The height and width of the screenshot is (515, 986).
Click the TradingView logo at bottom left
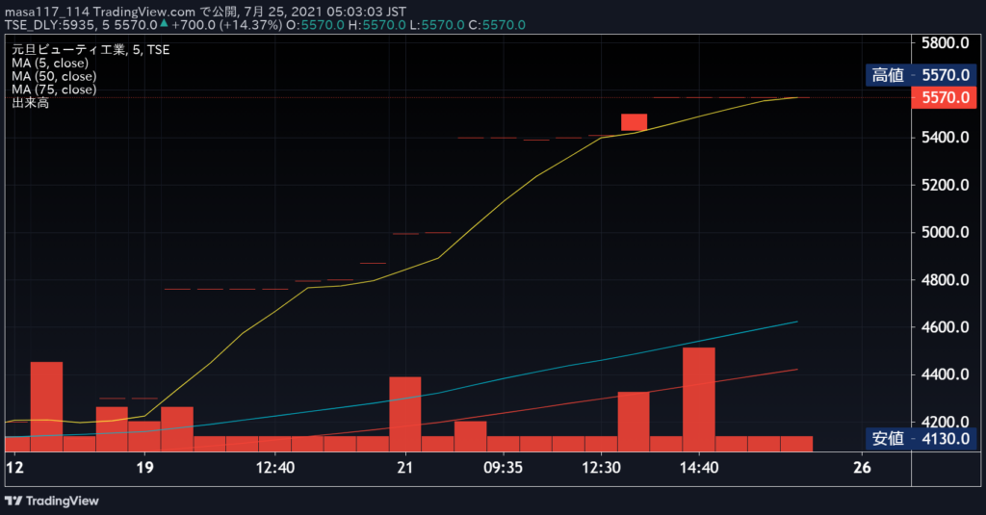(52, 502)
